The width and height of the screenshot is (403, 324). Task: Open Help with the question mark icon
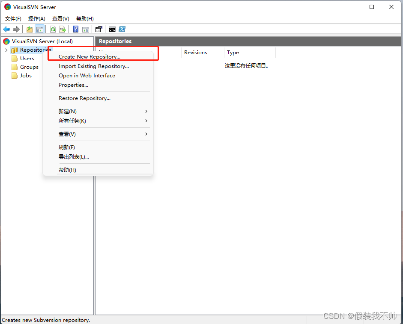tap(75, 29)
